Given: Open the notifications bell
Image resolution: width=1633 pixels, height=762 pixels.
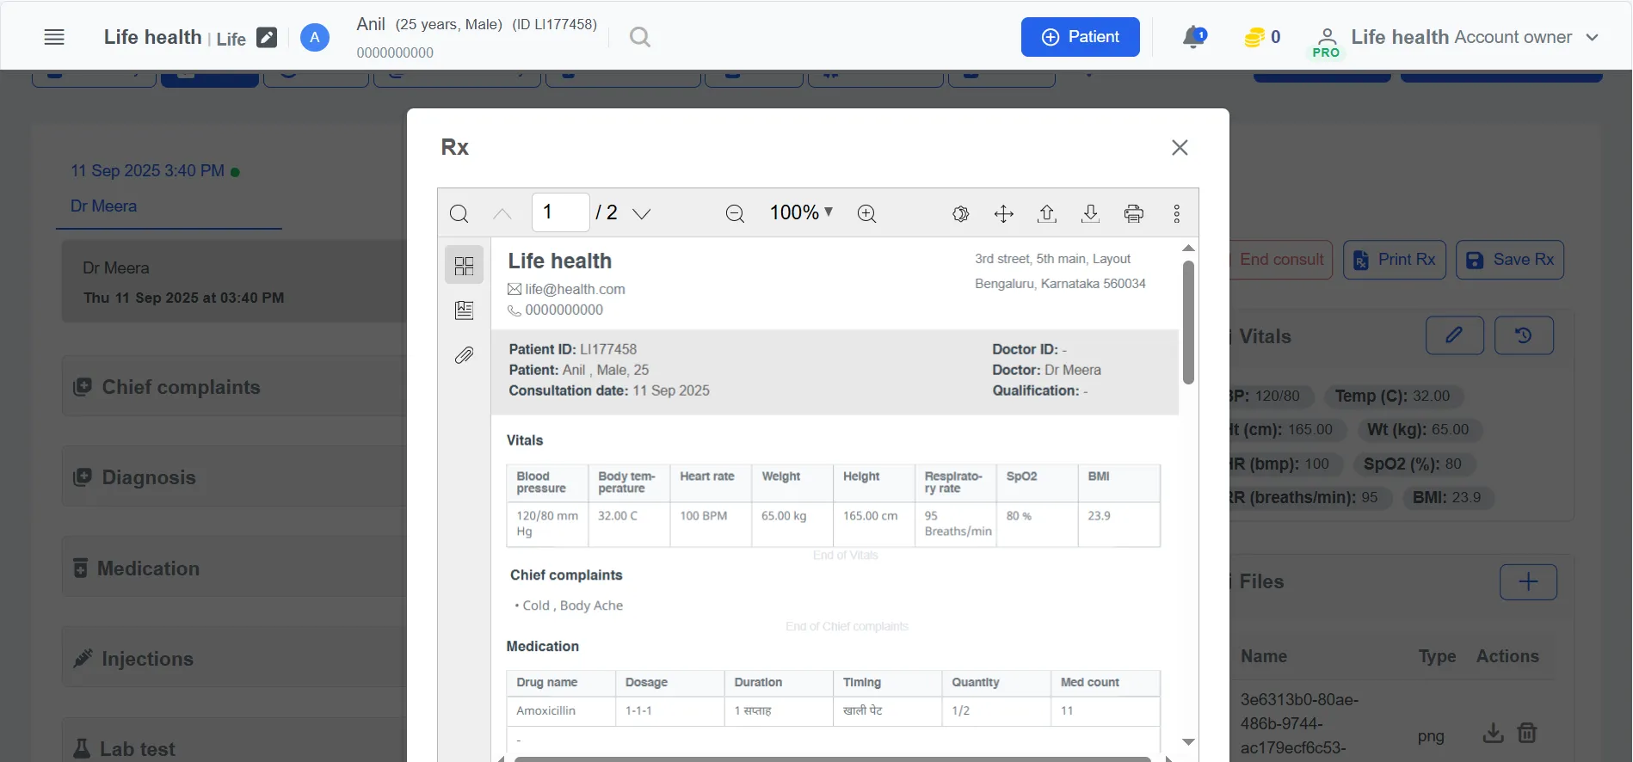Looking at the screenshot, I should [x=1194, y=37].
